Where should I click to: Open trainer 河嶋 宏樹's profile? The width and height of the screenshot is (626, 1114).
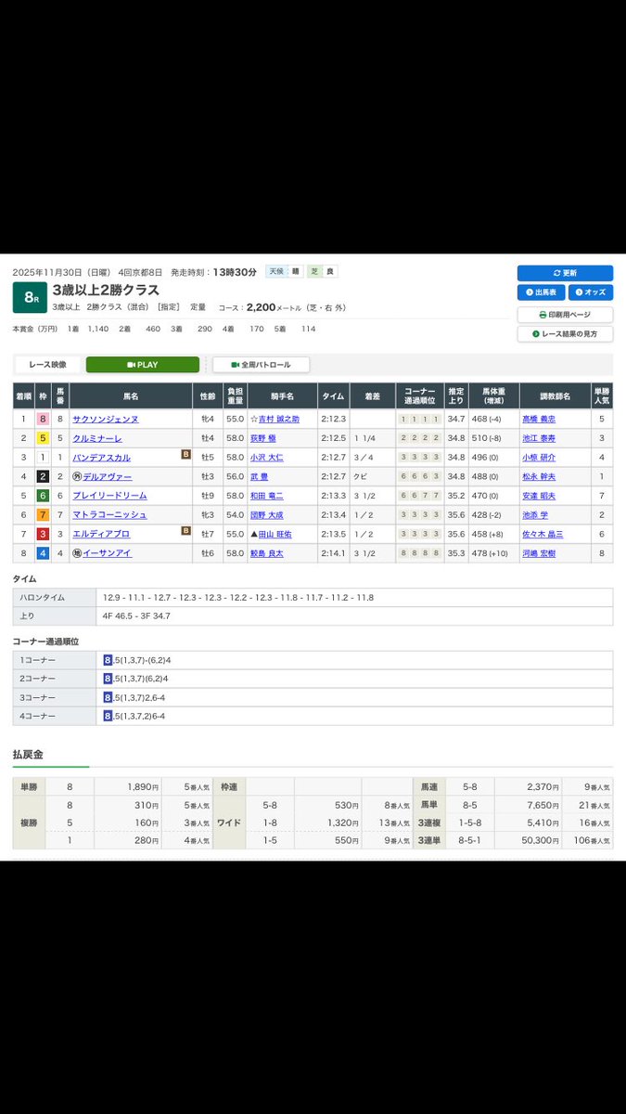point(538,553)
